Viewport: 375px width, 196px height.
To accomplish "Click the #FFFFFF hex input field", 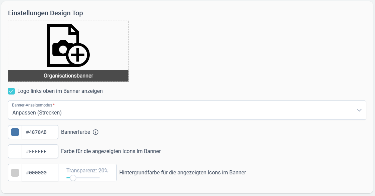I will (40, 151).
